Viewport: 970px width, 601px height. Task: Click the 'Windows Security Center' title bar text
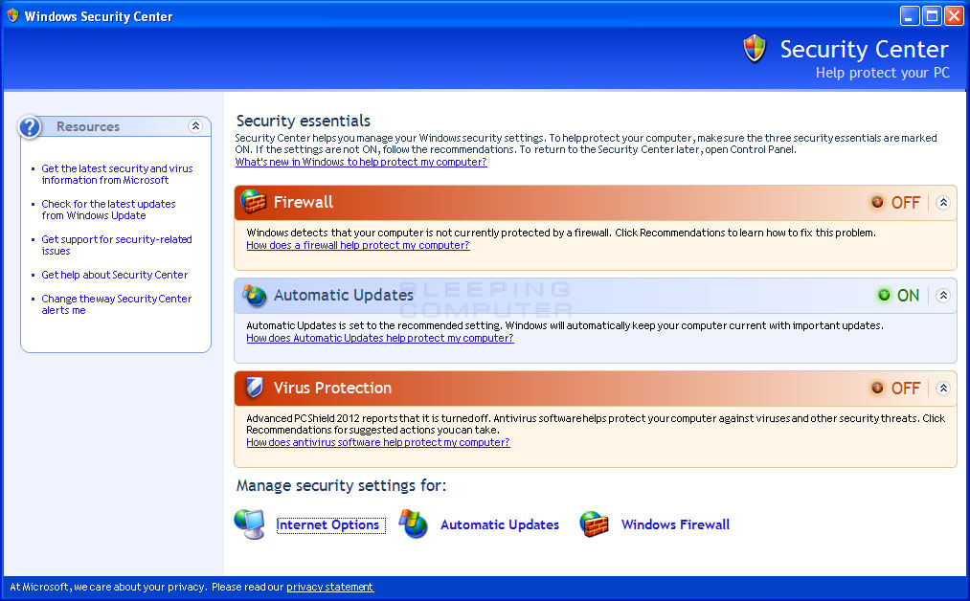99,16
